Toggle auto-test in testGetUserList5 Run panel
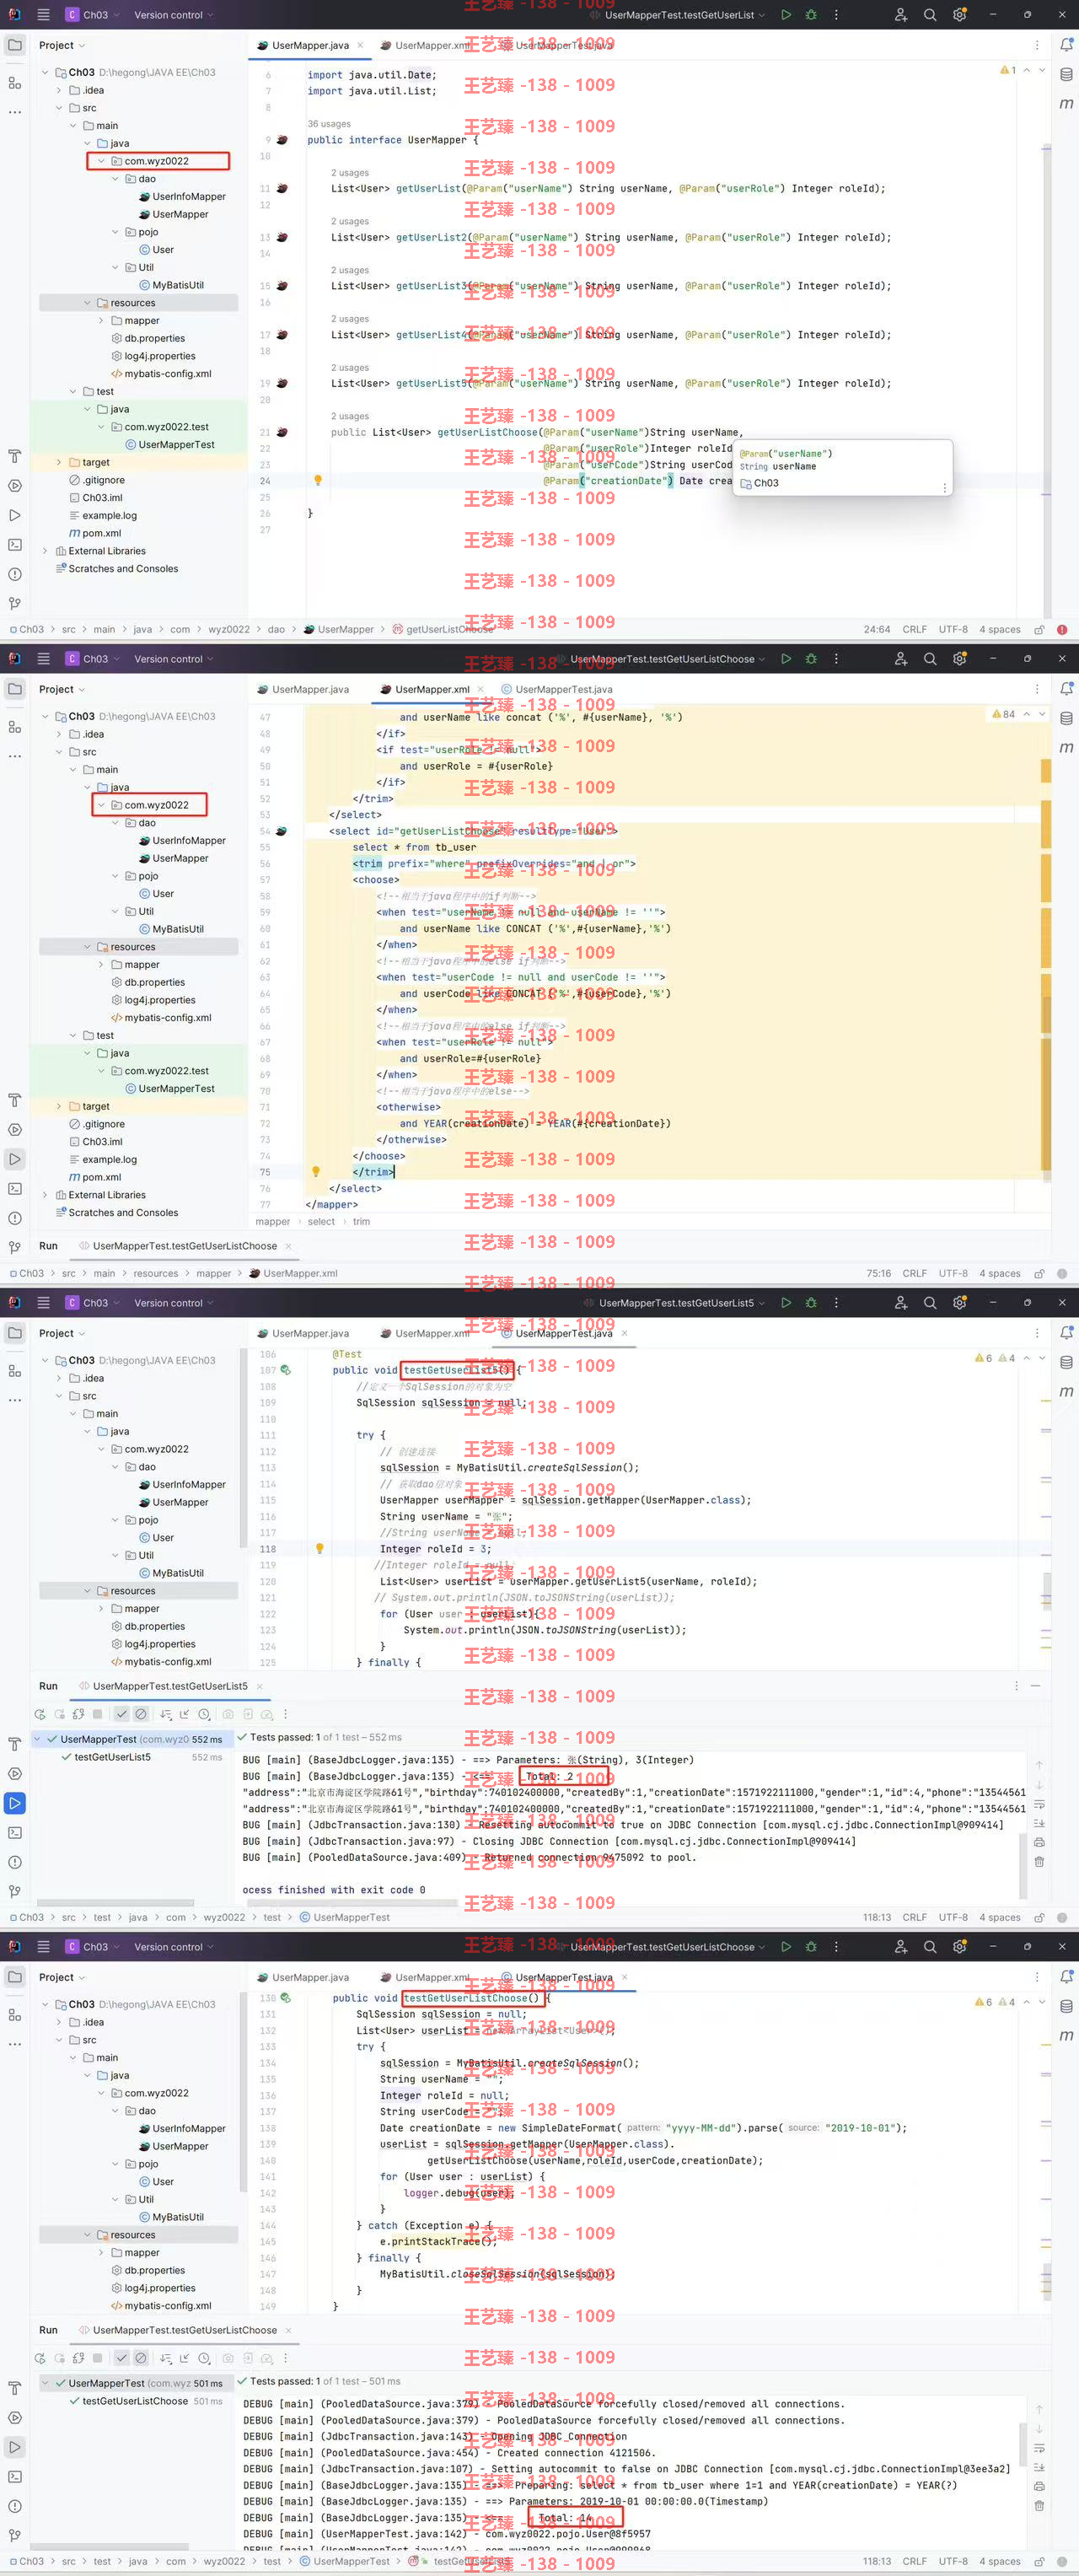 78,1714
